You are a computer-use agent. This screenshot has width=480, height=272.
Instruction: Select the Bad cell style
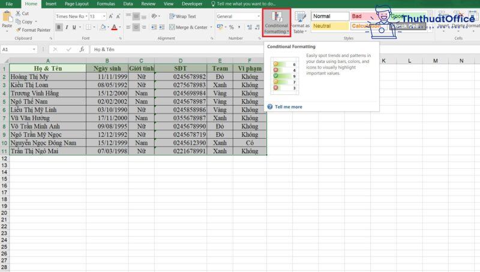point(363,16)
